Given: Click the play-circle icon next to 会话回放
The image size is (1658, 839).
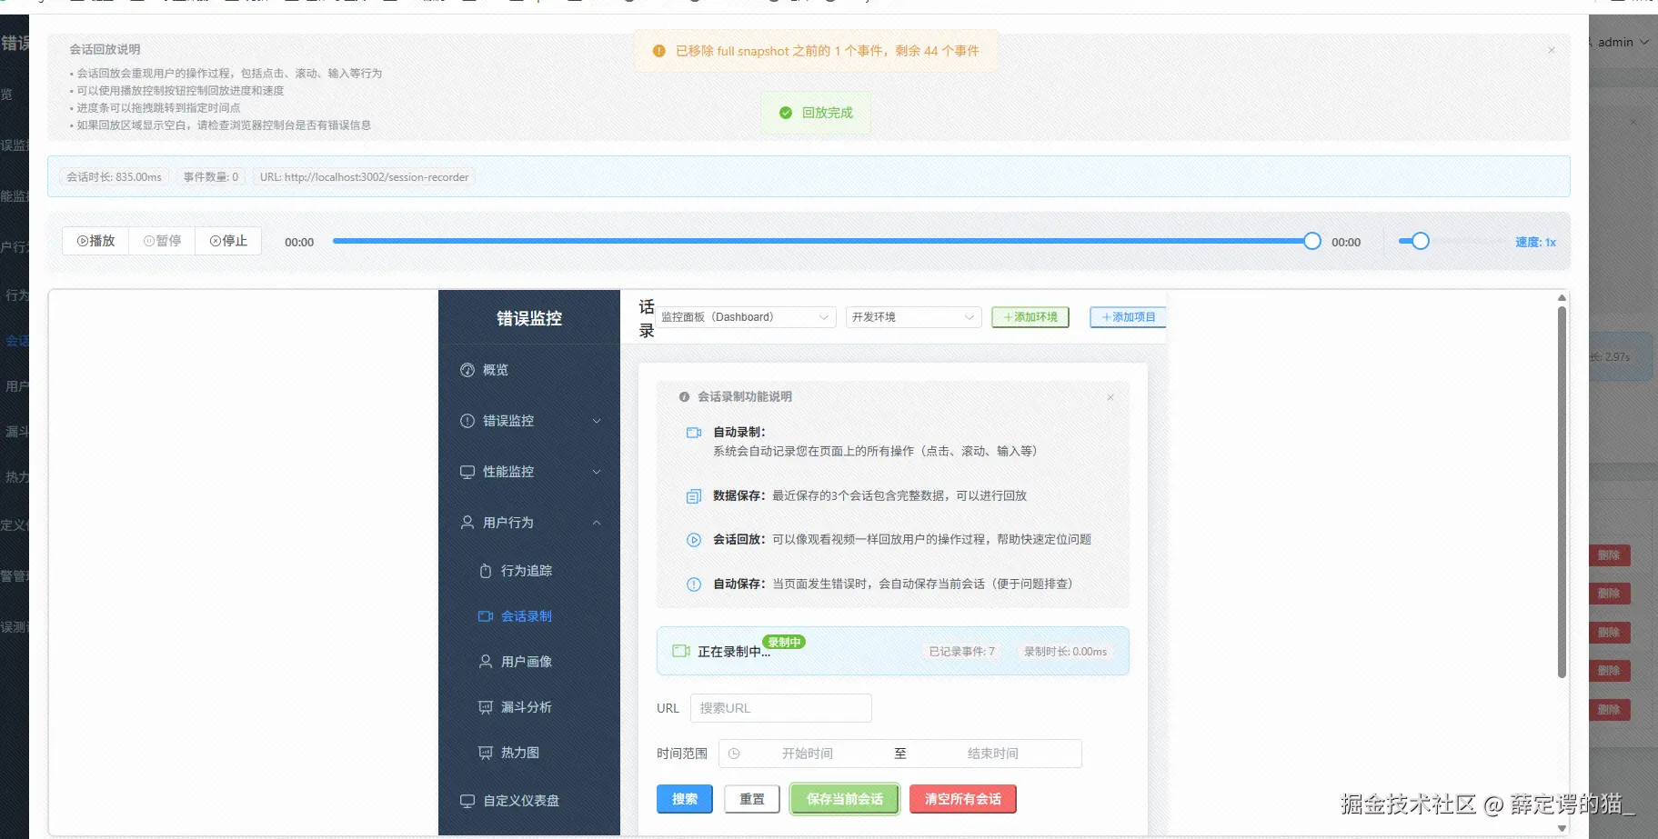Looking at the screenshot, I should 694,540.
